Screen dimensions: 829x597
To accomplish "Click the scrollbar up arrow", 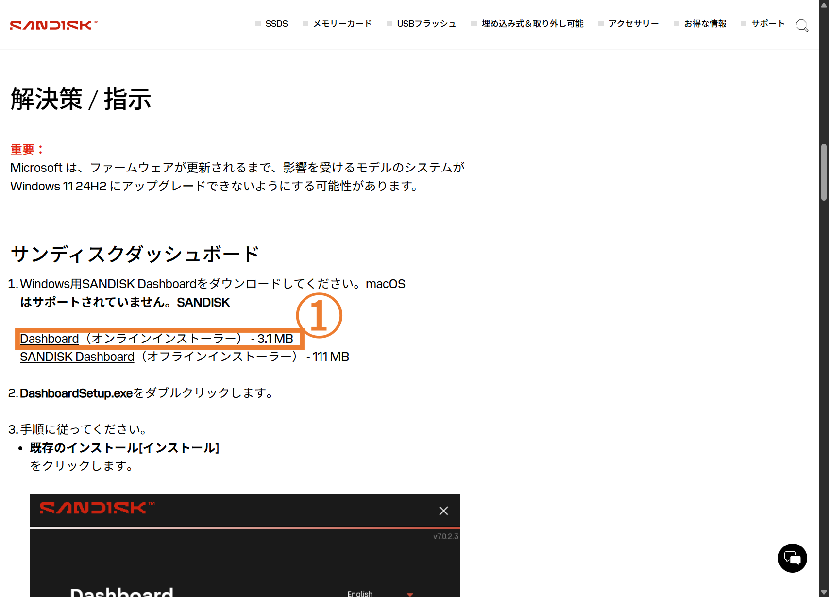I will pos(824,5).
